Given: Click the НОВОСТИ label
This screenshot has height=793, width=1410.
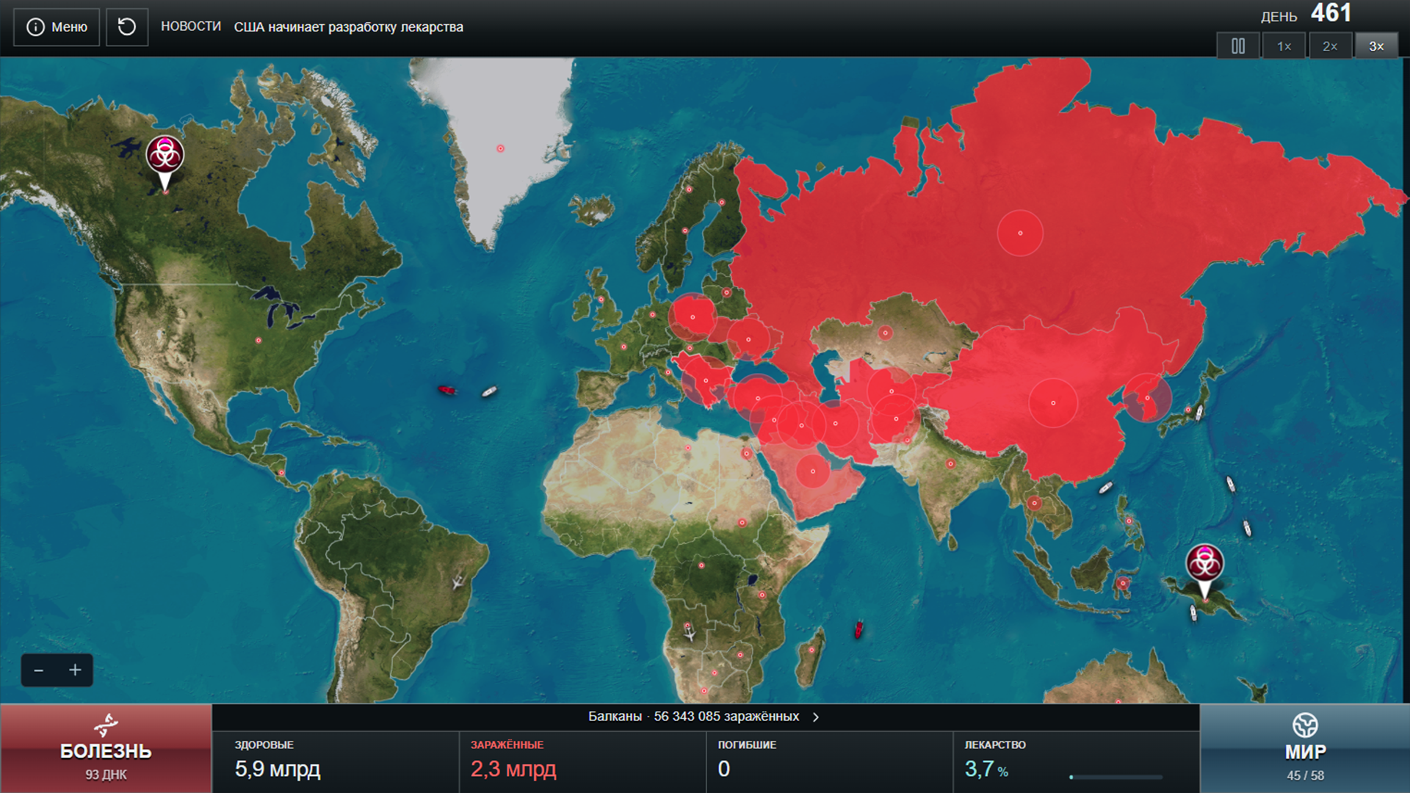Looking at the screenshot, I should [191, 26].
